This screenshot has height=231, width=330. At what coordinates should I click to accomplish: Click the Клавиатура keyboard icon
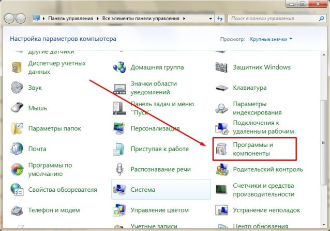click(x=221, y=88)
